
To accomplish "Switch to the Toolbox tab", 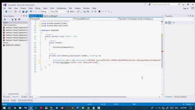I will coord(24,97).
